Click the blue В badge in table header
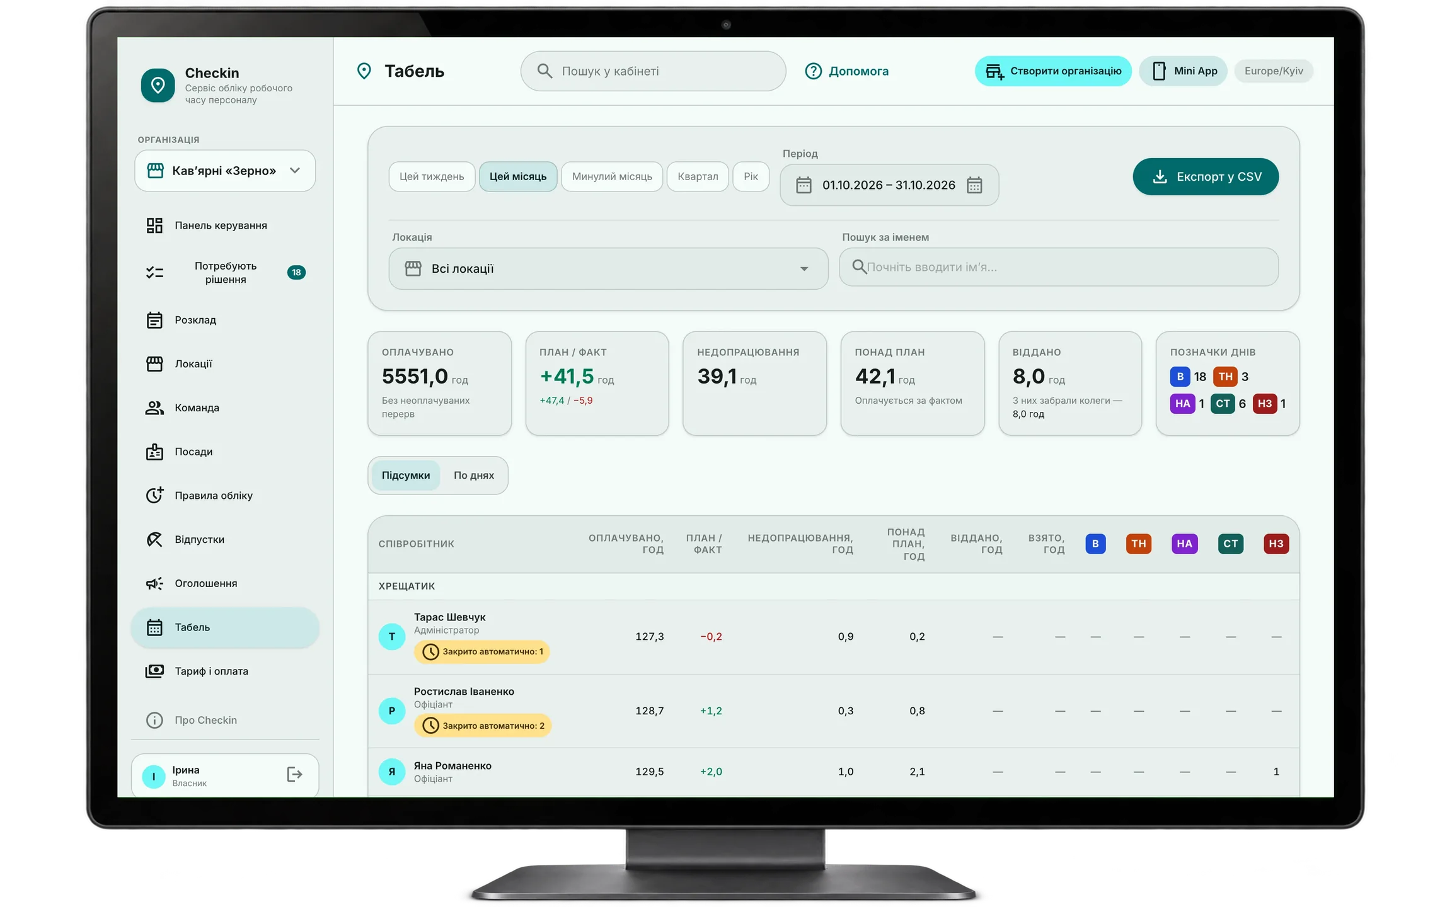 pyautogui.click(x=1095, y=544)
